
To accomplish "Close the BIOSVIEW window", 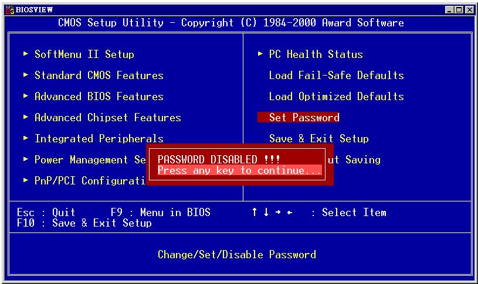I will pyautogui.click(x=470, y=10).
